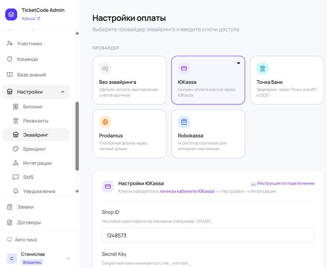Click the База знаний book icon
This screenshot has height=268, width=327.
(9, 75)
